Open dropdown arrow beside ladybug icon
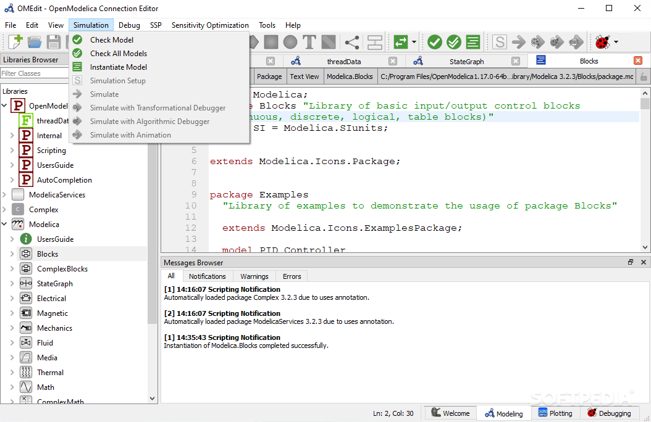The width and height of the screenshot is (651, 422). 616,42
